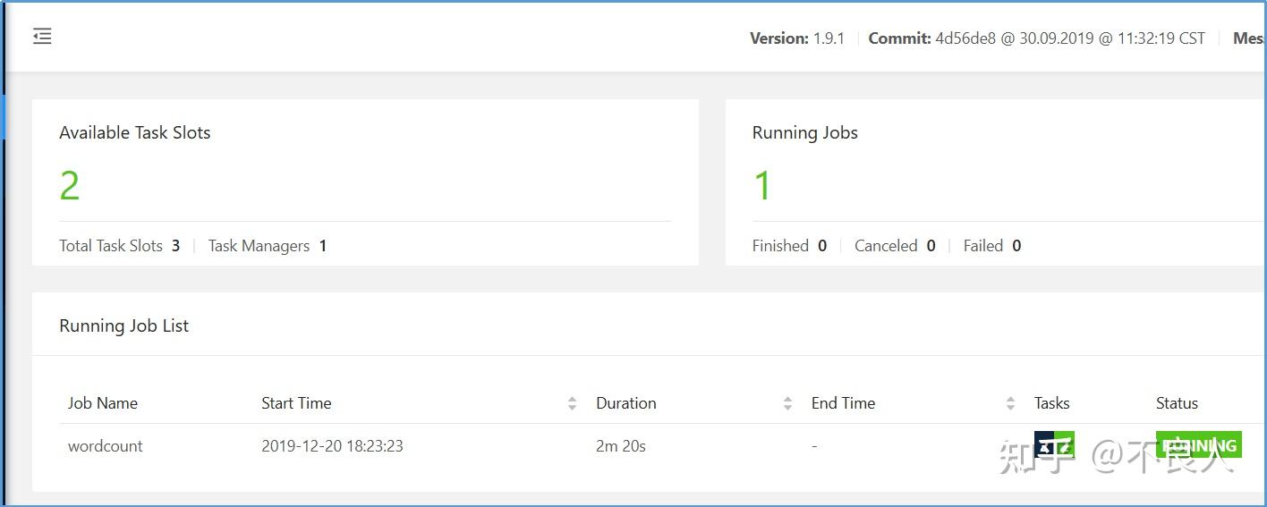The height and width of the screenshot is (507, 1267).
Task: Click the Start Time sort arrows
Action: tap(572, 403)
